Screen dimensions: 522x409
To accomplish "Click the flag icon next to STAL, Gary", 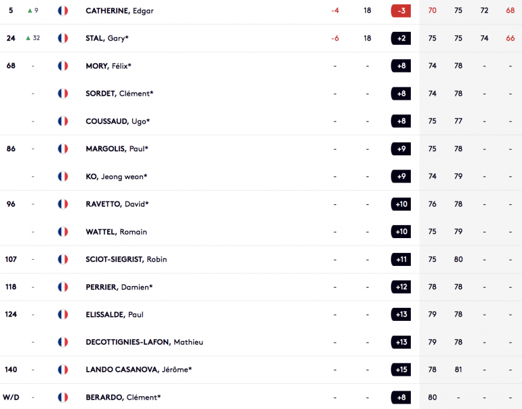I will (63, 39).
